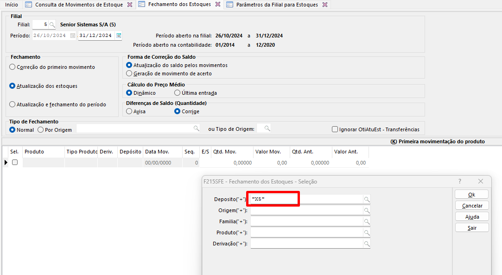
Task: Switch to Parâmetros da Filial para Estoques tab
Action: tap(277, 5)
